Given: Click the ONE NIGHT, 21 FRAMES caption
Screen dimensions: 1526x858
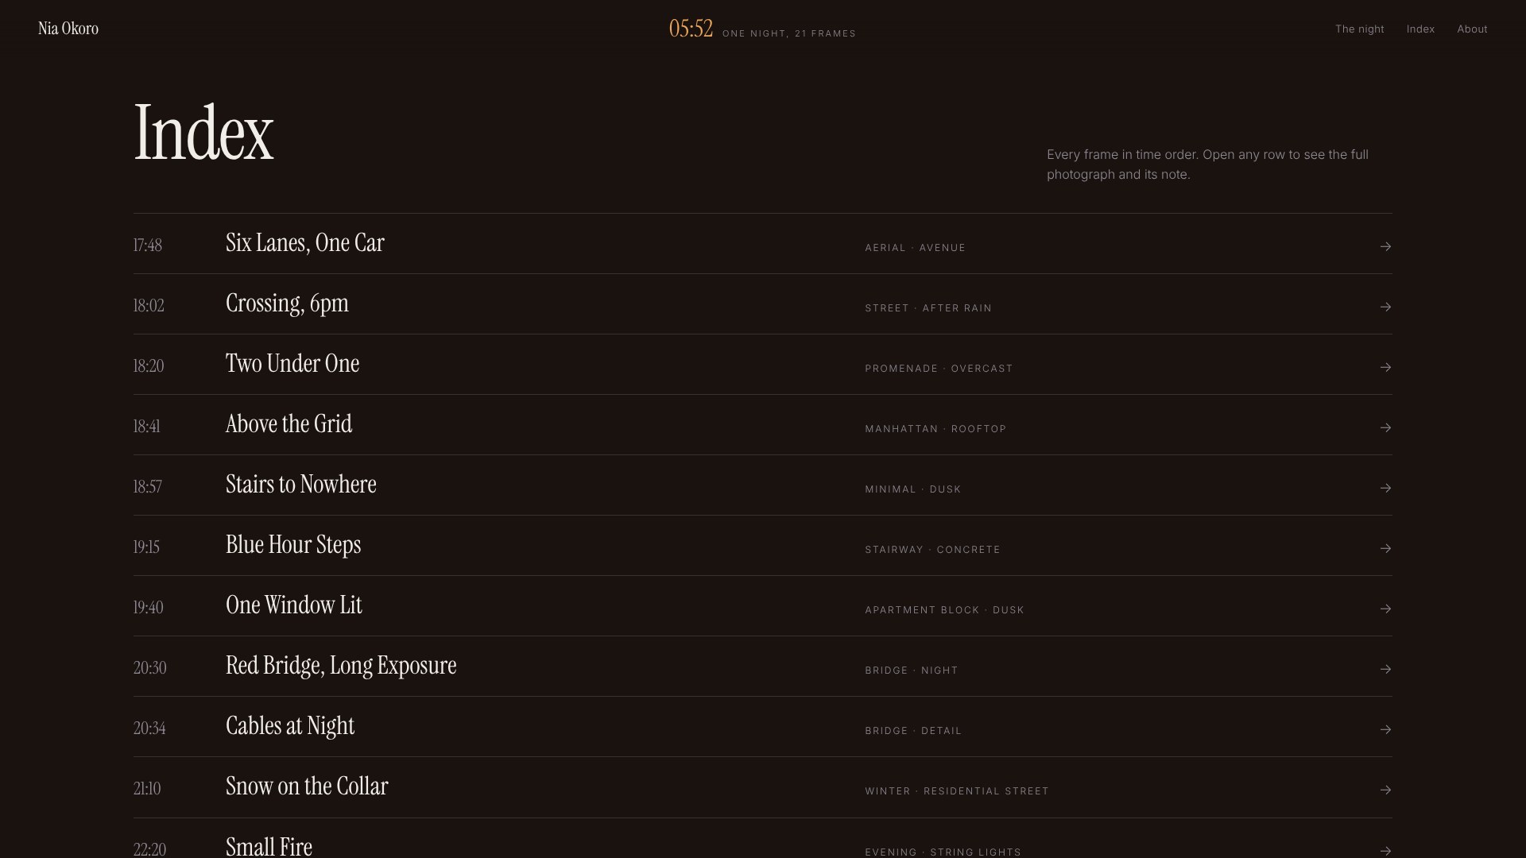Looking at the screenshot, I should [x=789, y=33].
